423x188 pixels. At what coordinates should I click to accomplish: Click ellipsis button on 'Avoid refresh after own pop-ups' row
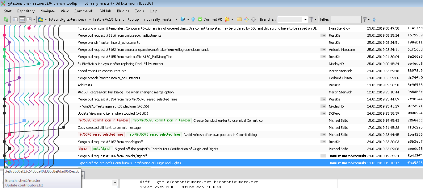[x=323, y=135]
